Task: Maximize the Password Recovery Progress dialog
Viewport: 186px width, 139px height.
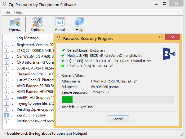Action: coord(161,37)
